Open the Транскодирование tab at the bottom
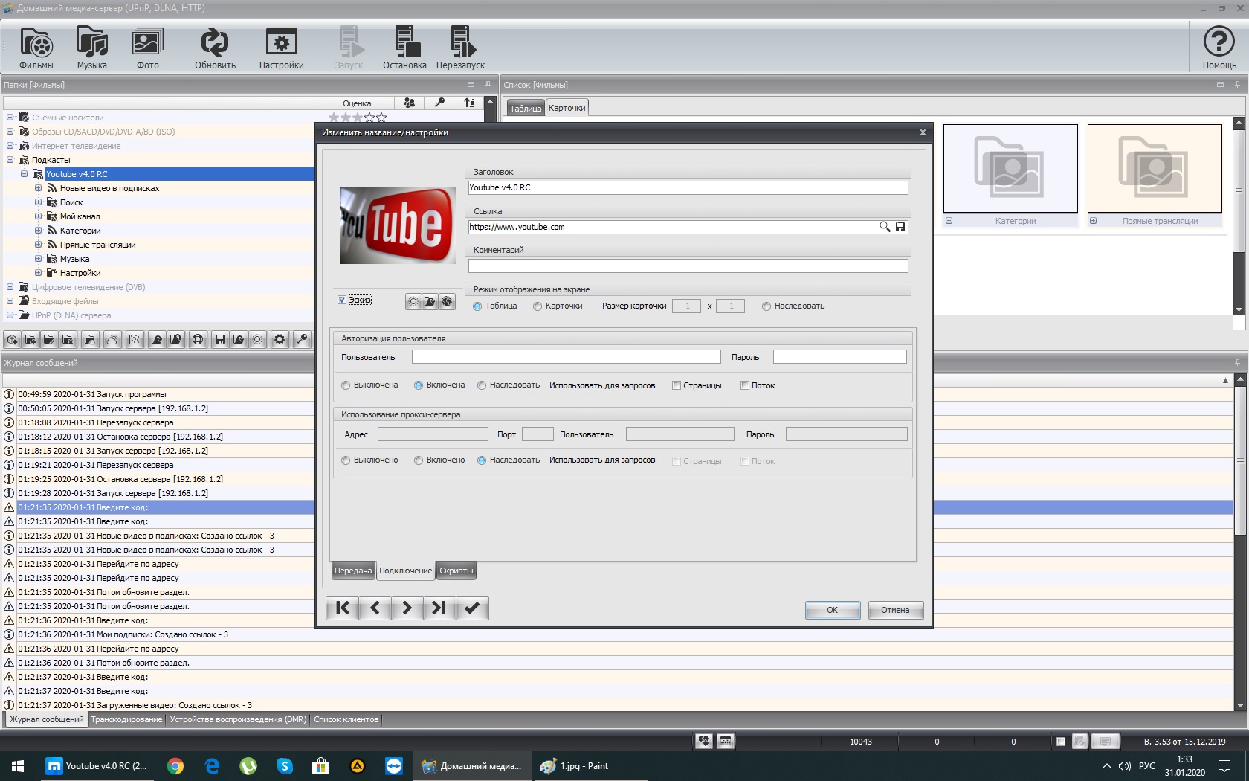This screenshot has width=1249, height=781. coord(126,719)
